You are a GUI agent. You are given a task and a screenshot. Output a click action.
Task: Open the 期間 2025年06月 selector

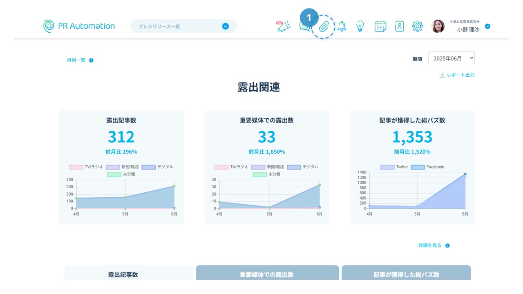451,58
